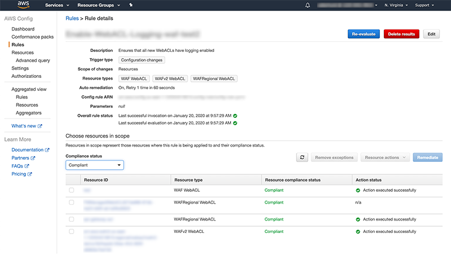Screen dimensions: 451x255
Task: Open the Pricing link
Action: [19, 174]
